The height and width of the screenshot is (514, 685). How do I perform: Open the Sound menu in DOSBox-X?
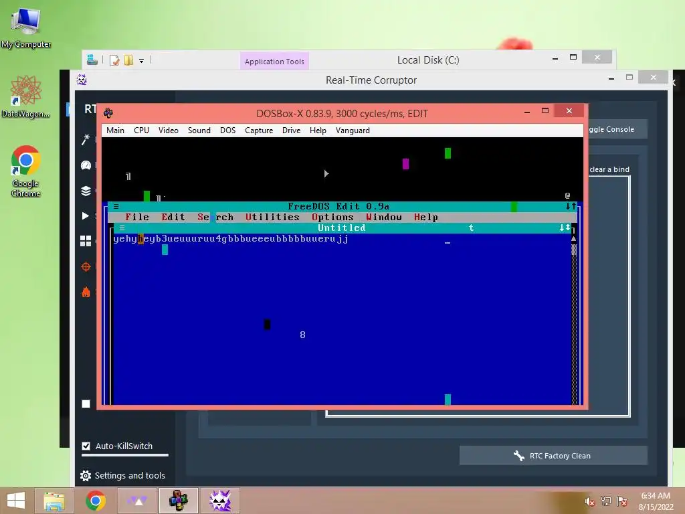(x=199, y=131)
